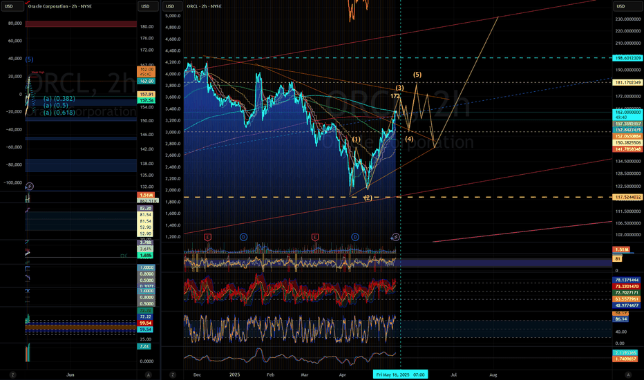Click the 1.7409657 orange indicator label

pos(625,359)
